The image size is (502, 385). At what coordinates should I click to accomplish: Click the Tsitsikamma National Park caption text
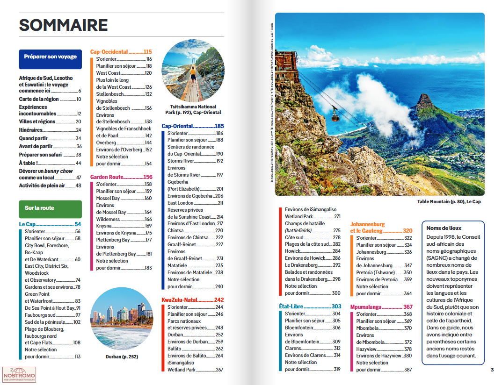193,110
